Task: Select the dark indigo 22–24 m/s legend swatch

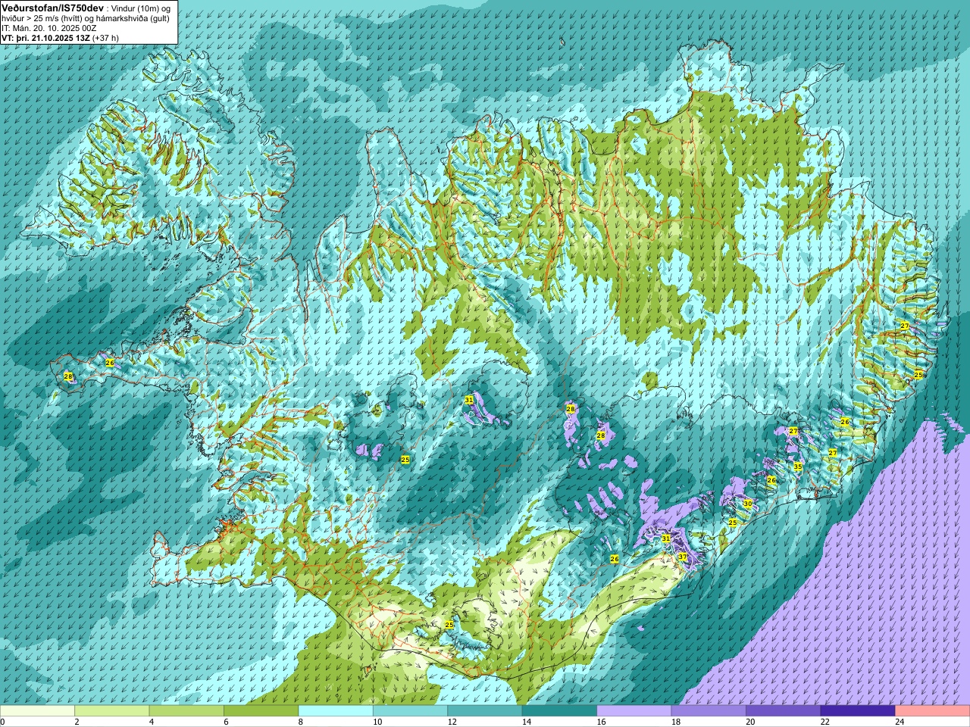Action: (859, 711)
